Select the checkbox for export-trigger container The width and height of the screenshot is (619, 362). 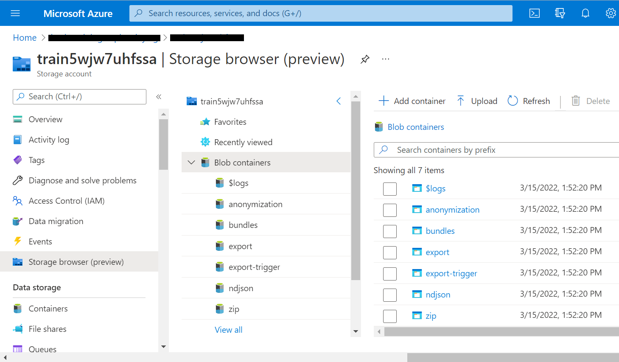pos(390,274)
